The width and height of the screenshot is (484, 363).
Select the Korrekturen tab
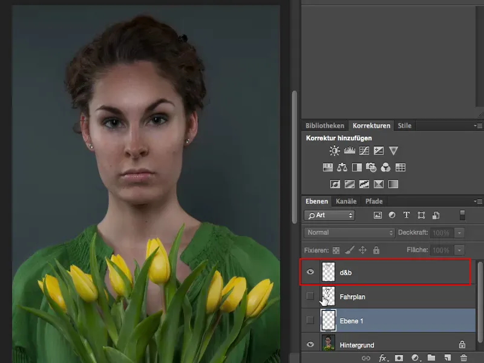click(x=371, y=126)
